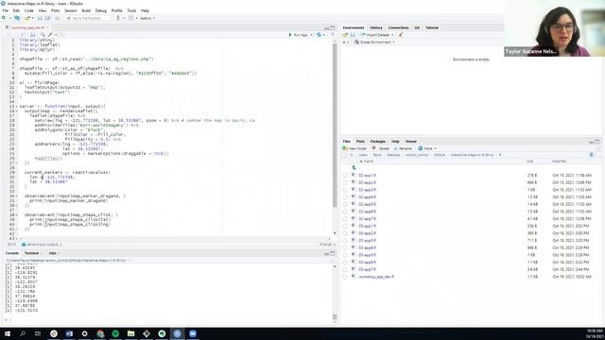Click the New Folder icon in Files pane
605x340 pixels.
pyautogui.click(x=345, y=148)
